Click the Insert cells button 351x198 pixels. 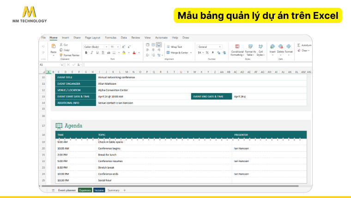272,49
